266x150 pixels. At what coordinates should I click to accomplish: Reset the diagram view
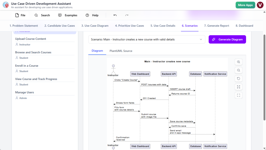click(238, 78)
